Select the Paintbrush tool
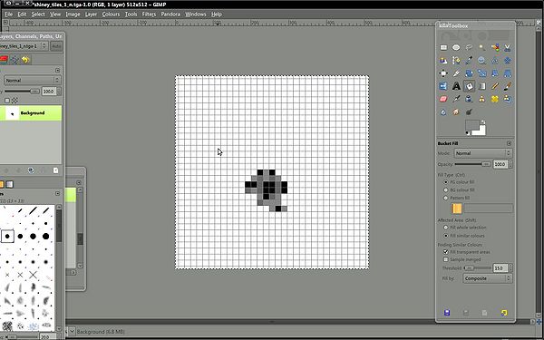Screen dimensions: 544x340 (508, 86)
